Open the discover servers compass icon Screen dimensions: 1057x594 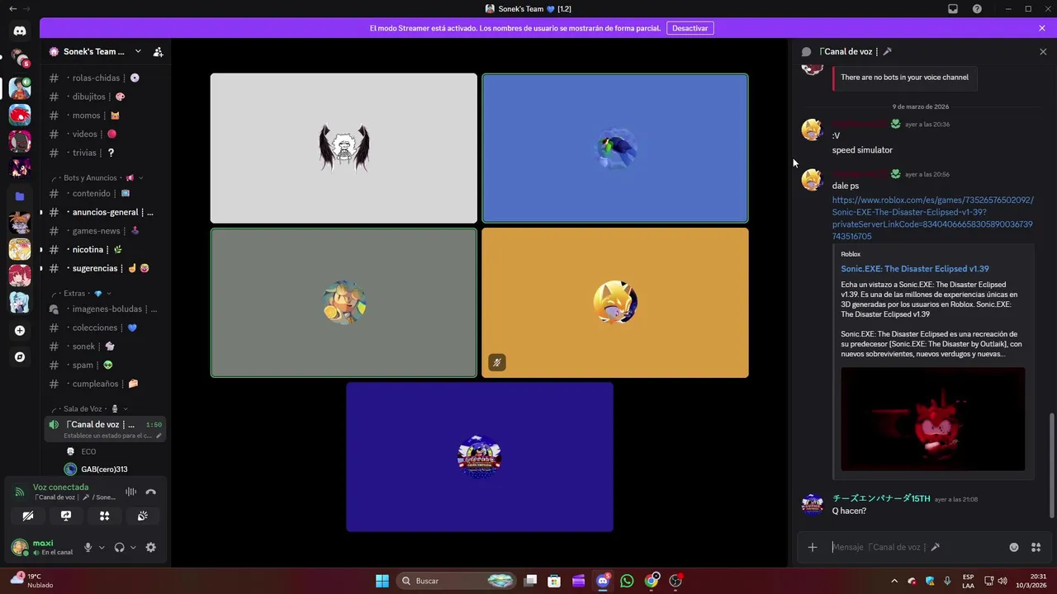coord(20,357)
